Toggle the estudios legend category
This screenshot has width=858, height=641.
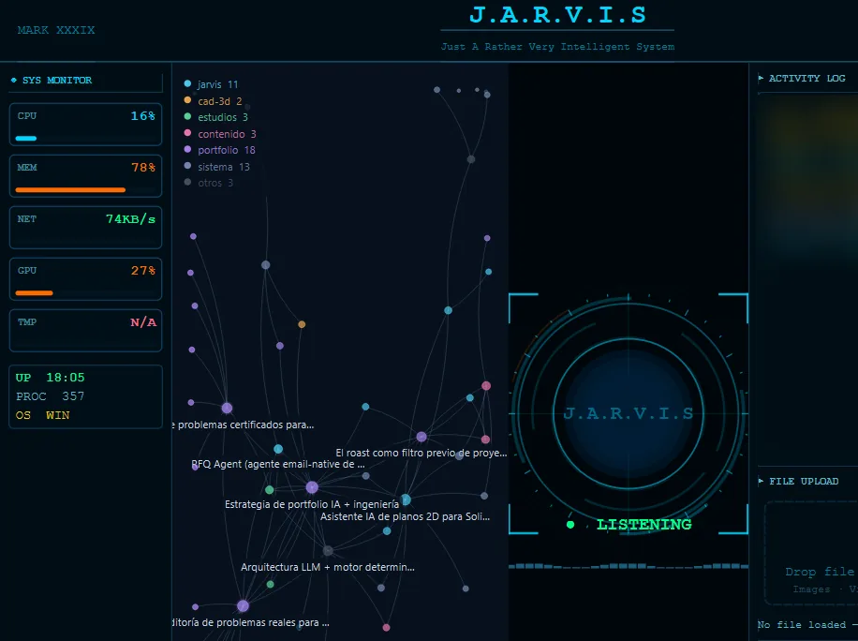pyautogui.click(x=216, y=117)
